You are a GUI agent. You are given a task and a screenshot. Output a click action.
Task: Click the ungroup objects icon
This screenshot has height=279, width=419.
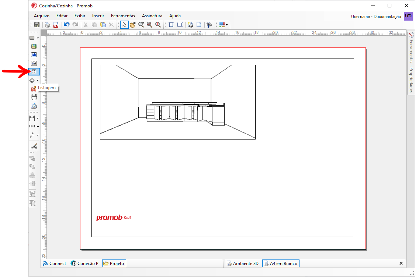(x=32, y=203)
